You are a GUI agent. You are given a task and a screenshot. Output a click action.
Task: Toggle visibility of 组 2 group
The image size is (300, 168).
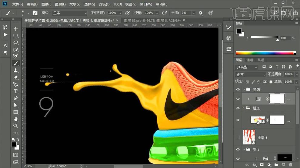tap(238, 108)
